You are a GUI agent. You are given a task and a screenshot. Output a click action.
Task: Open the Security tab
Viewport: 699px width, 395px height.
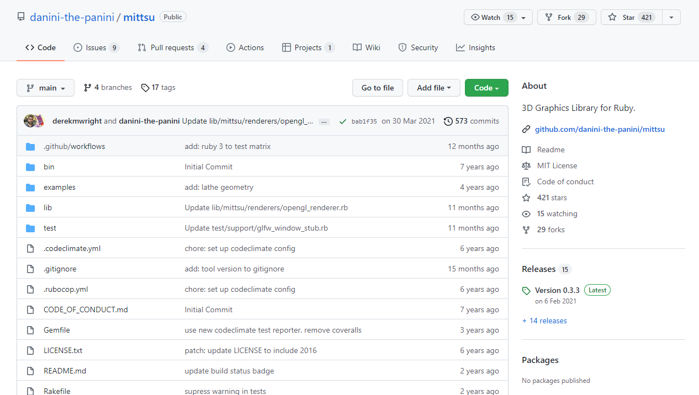tap(419, 47)
